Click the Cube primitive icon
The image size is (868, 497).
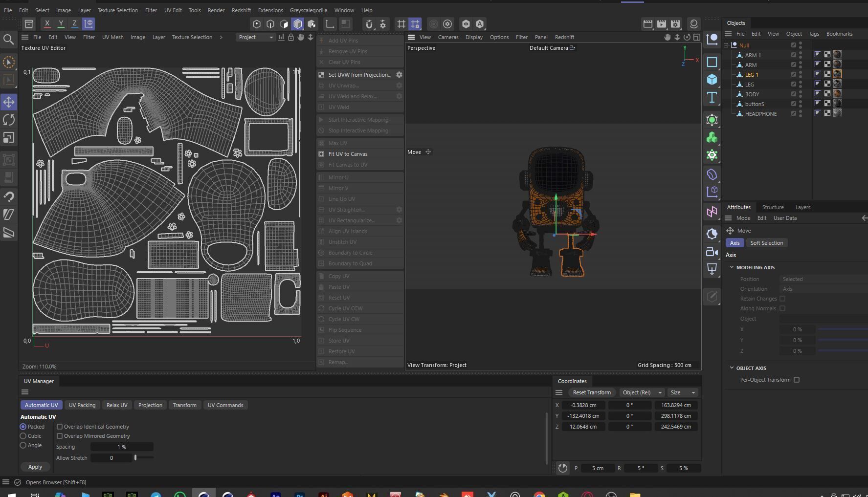pyautogui.click(x=712, y=79)
